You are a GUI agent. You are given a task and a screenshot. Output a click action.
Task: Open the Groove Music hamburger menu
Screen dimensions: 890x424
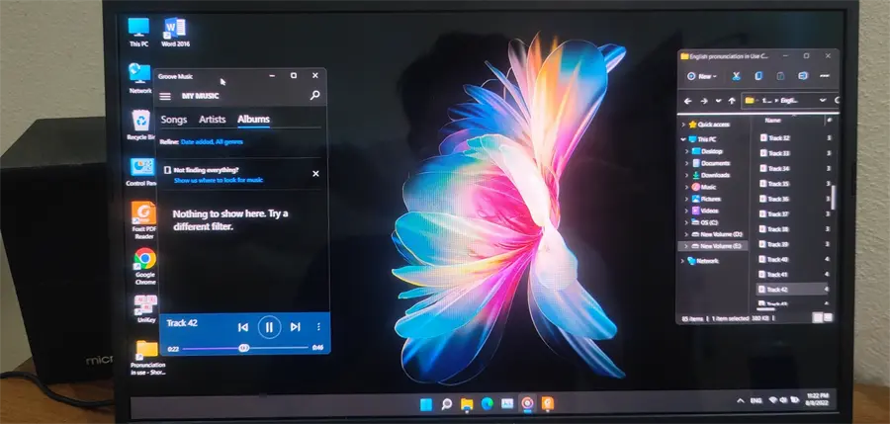tap(165, 96)
